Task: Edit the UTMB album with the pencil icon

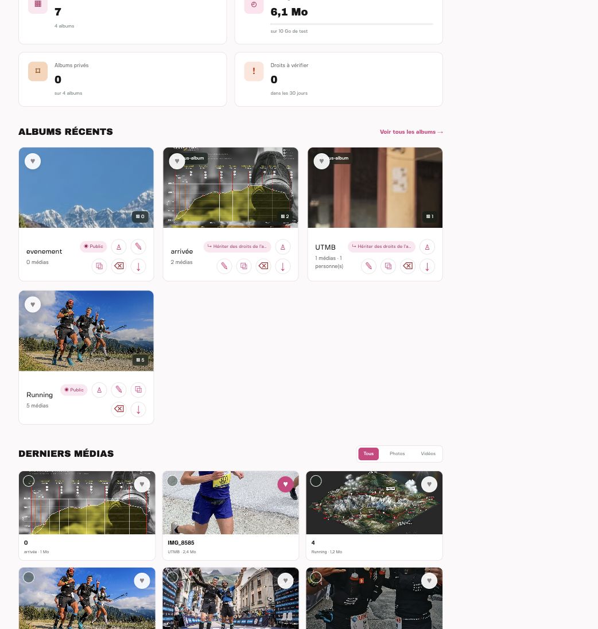Action: coord(368,266)
